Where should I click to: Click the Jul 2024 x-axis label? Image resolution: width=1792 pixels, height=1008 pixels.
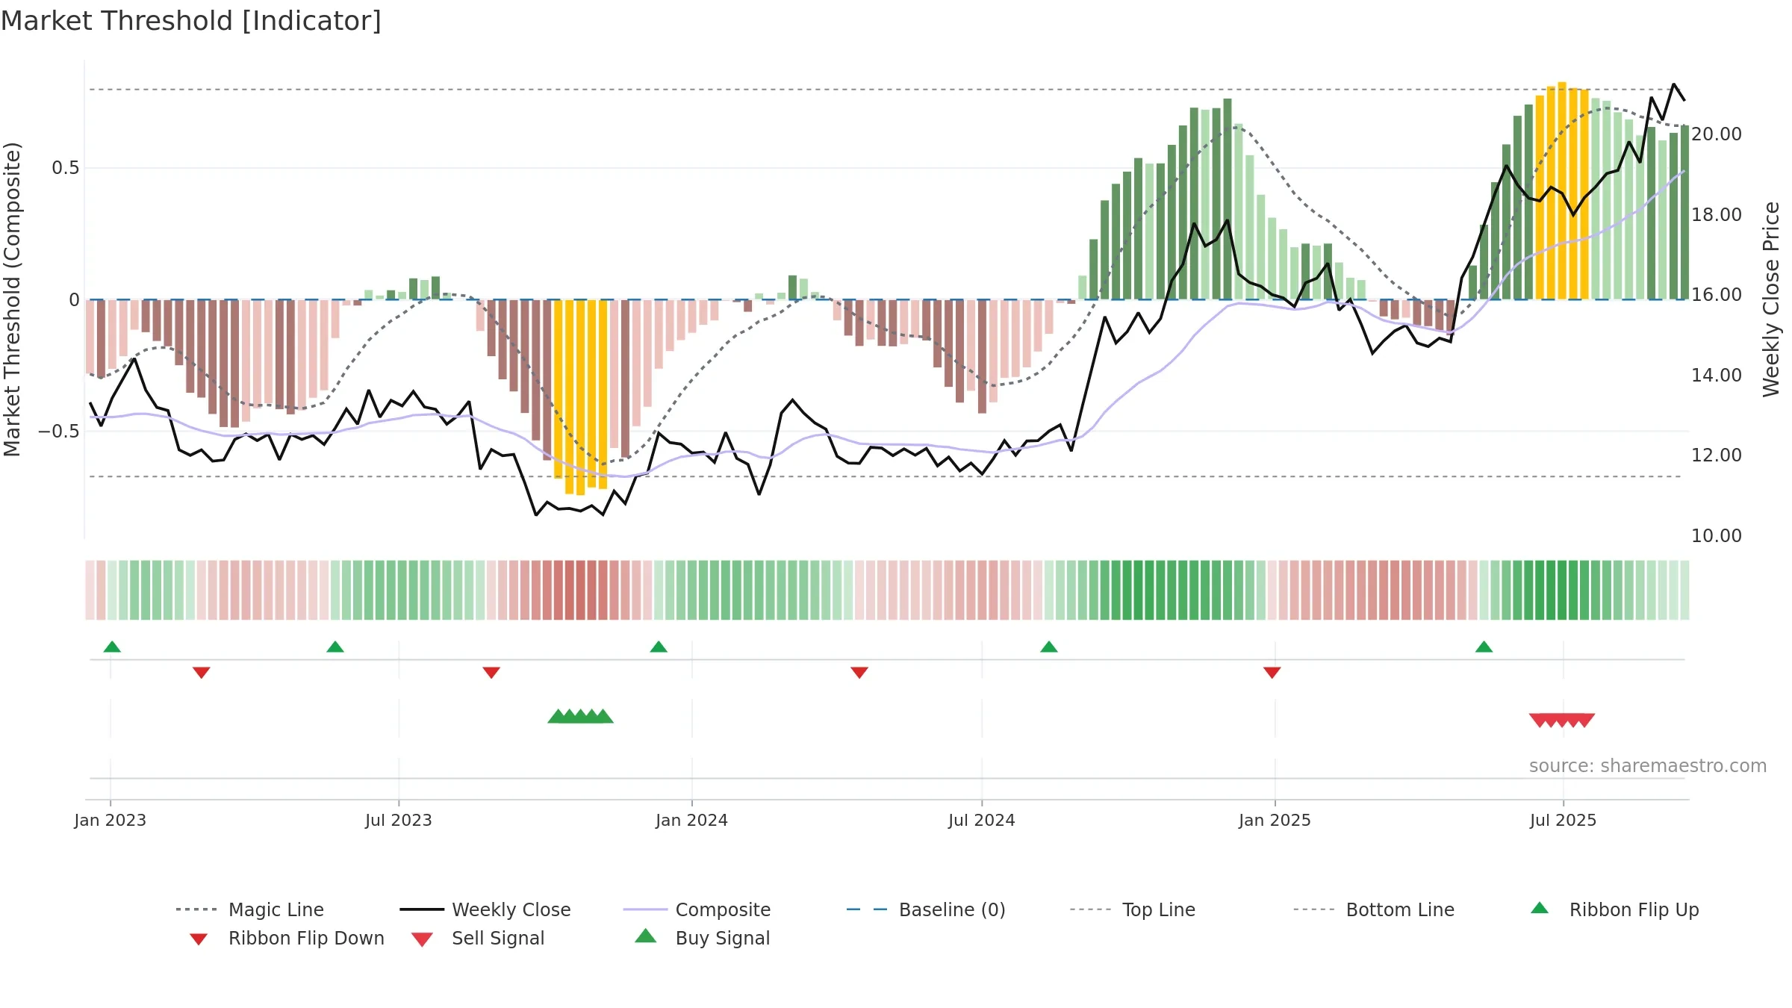(982, 820)
